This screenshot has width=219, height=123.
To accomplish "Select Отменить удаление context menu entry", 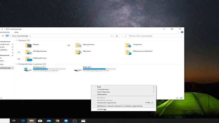I will click(124, 102).
